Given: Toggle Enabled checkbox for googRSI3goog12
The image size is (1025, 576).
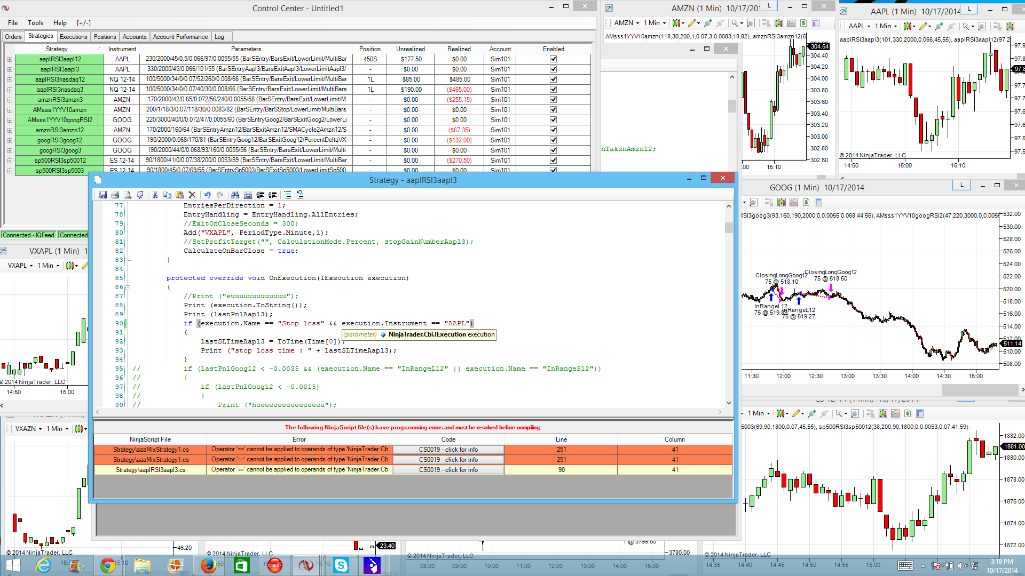Looking at the screenshot, I should 553,140.
